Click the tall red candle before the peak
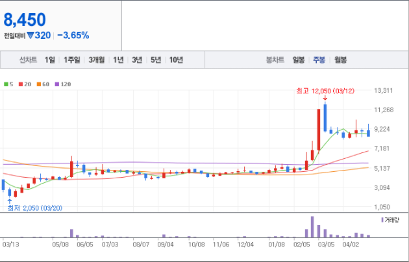 (x=319, y=130)
